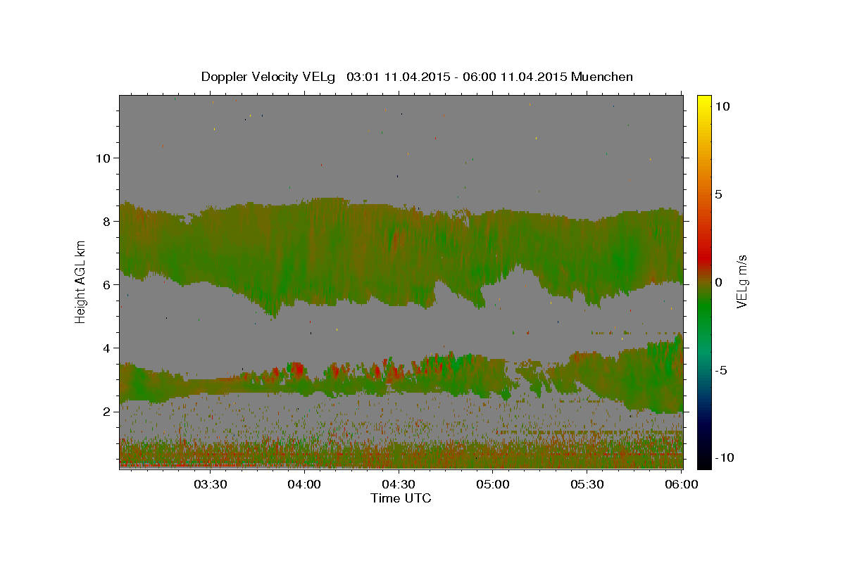Click the 'VELg m/s' colorbar label
The image size is (845, 563).
tap(741, 281)
